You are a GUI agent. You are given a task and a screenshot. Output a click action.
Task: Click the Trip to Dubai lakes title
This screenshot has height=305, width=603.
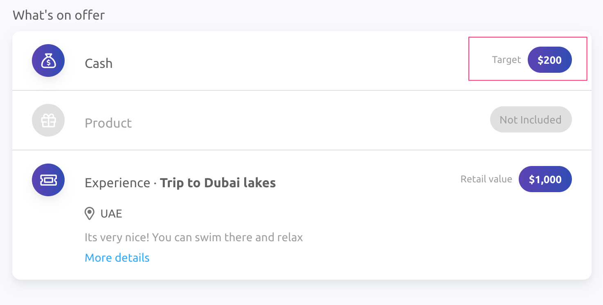[218, 183]
